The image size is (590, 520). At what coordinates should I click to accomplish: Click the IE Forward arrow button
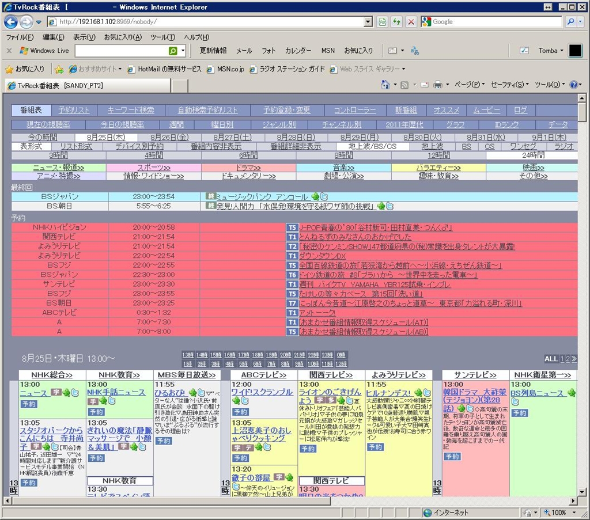pyautogui.click(x=26, y=22)
